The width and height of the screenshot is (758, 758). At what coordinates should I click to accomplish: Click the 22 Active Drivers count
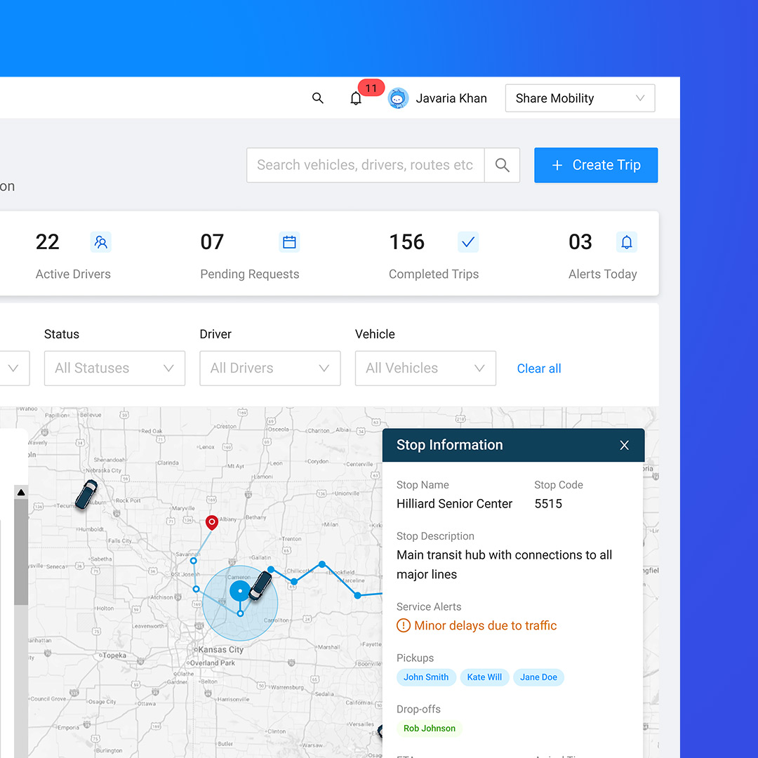[x=48, y=241]
